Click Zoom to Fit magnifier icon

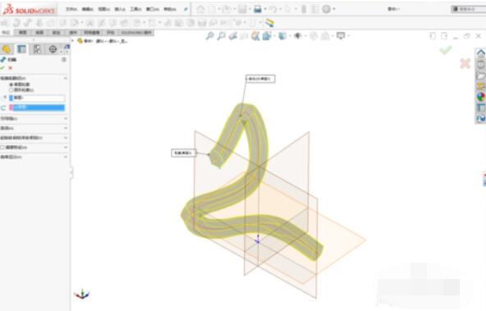(x=210, y=36)
